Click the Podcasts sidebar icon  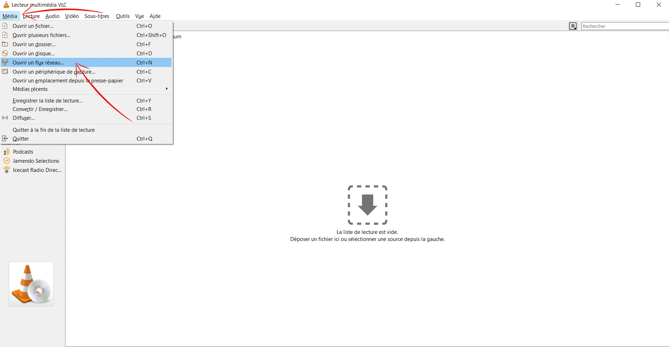click(x=7, y=152)
